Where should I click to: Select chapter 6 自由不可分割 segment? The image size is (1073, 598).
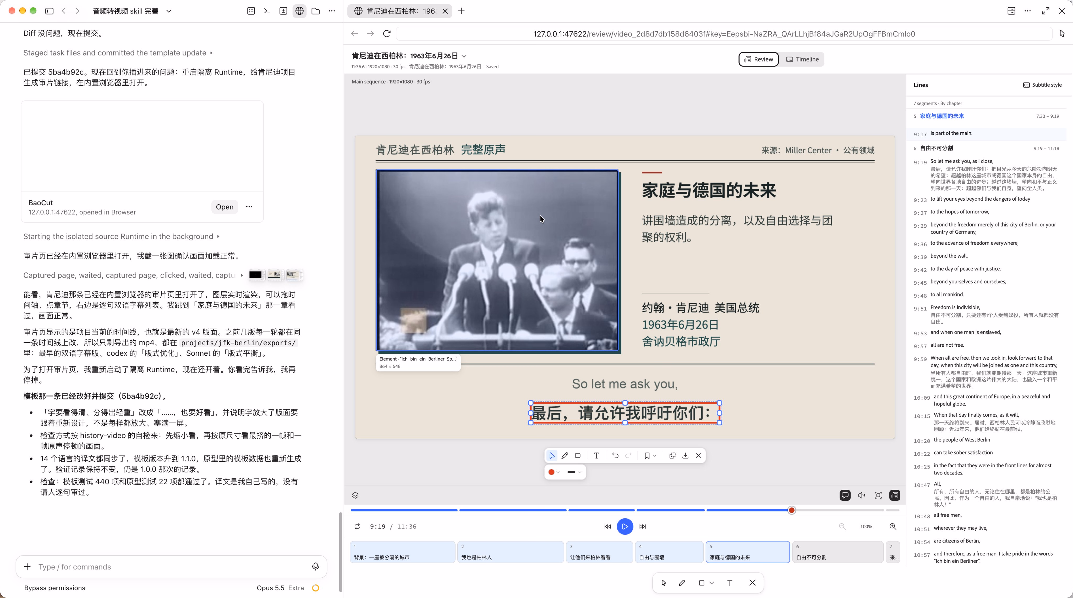[837, 552]
